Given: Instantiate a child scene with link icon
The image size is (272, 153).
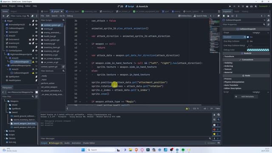Looking at the screenshot, I should pyautogui.click(x=8, y=16).
